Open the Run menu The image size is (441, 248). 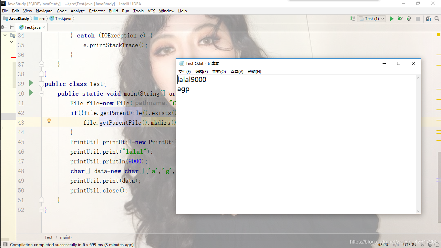[126, 11]
